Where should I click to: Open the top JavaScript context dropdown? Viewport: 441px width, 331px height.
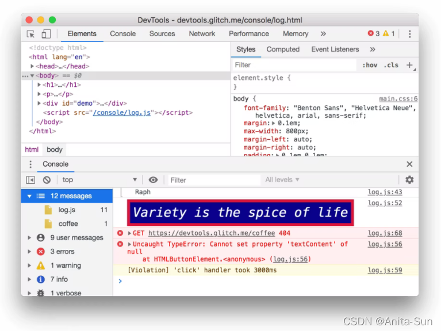(x=99, y=180)
